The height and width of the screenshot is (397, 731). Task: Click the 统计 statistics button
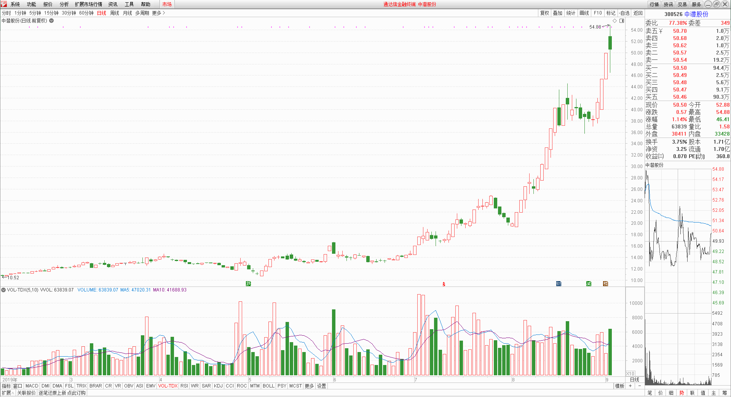click(x=571, y=13)
